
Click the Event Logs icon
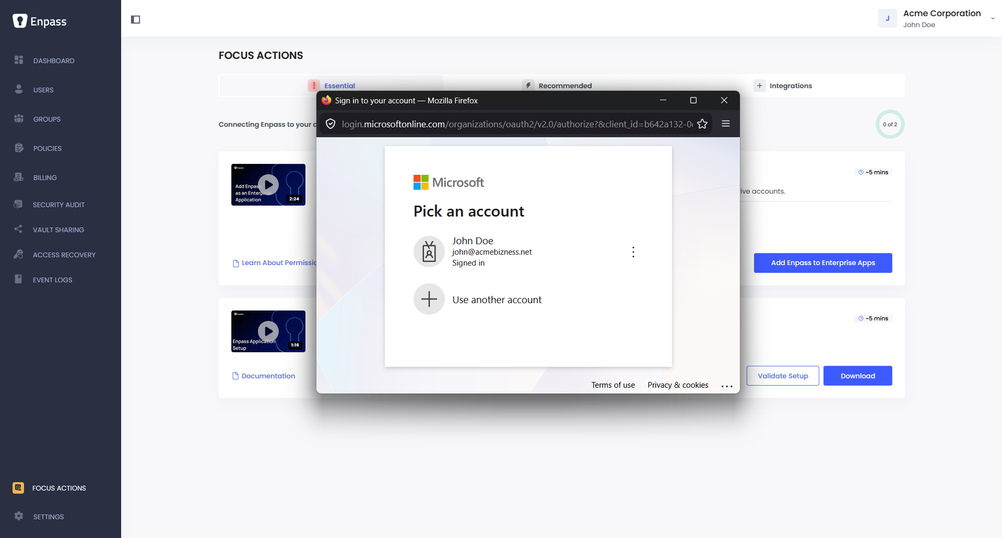tap(18, 279)
